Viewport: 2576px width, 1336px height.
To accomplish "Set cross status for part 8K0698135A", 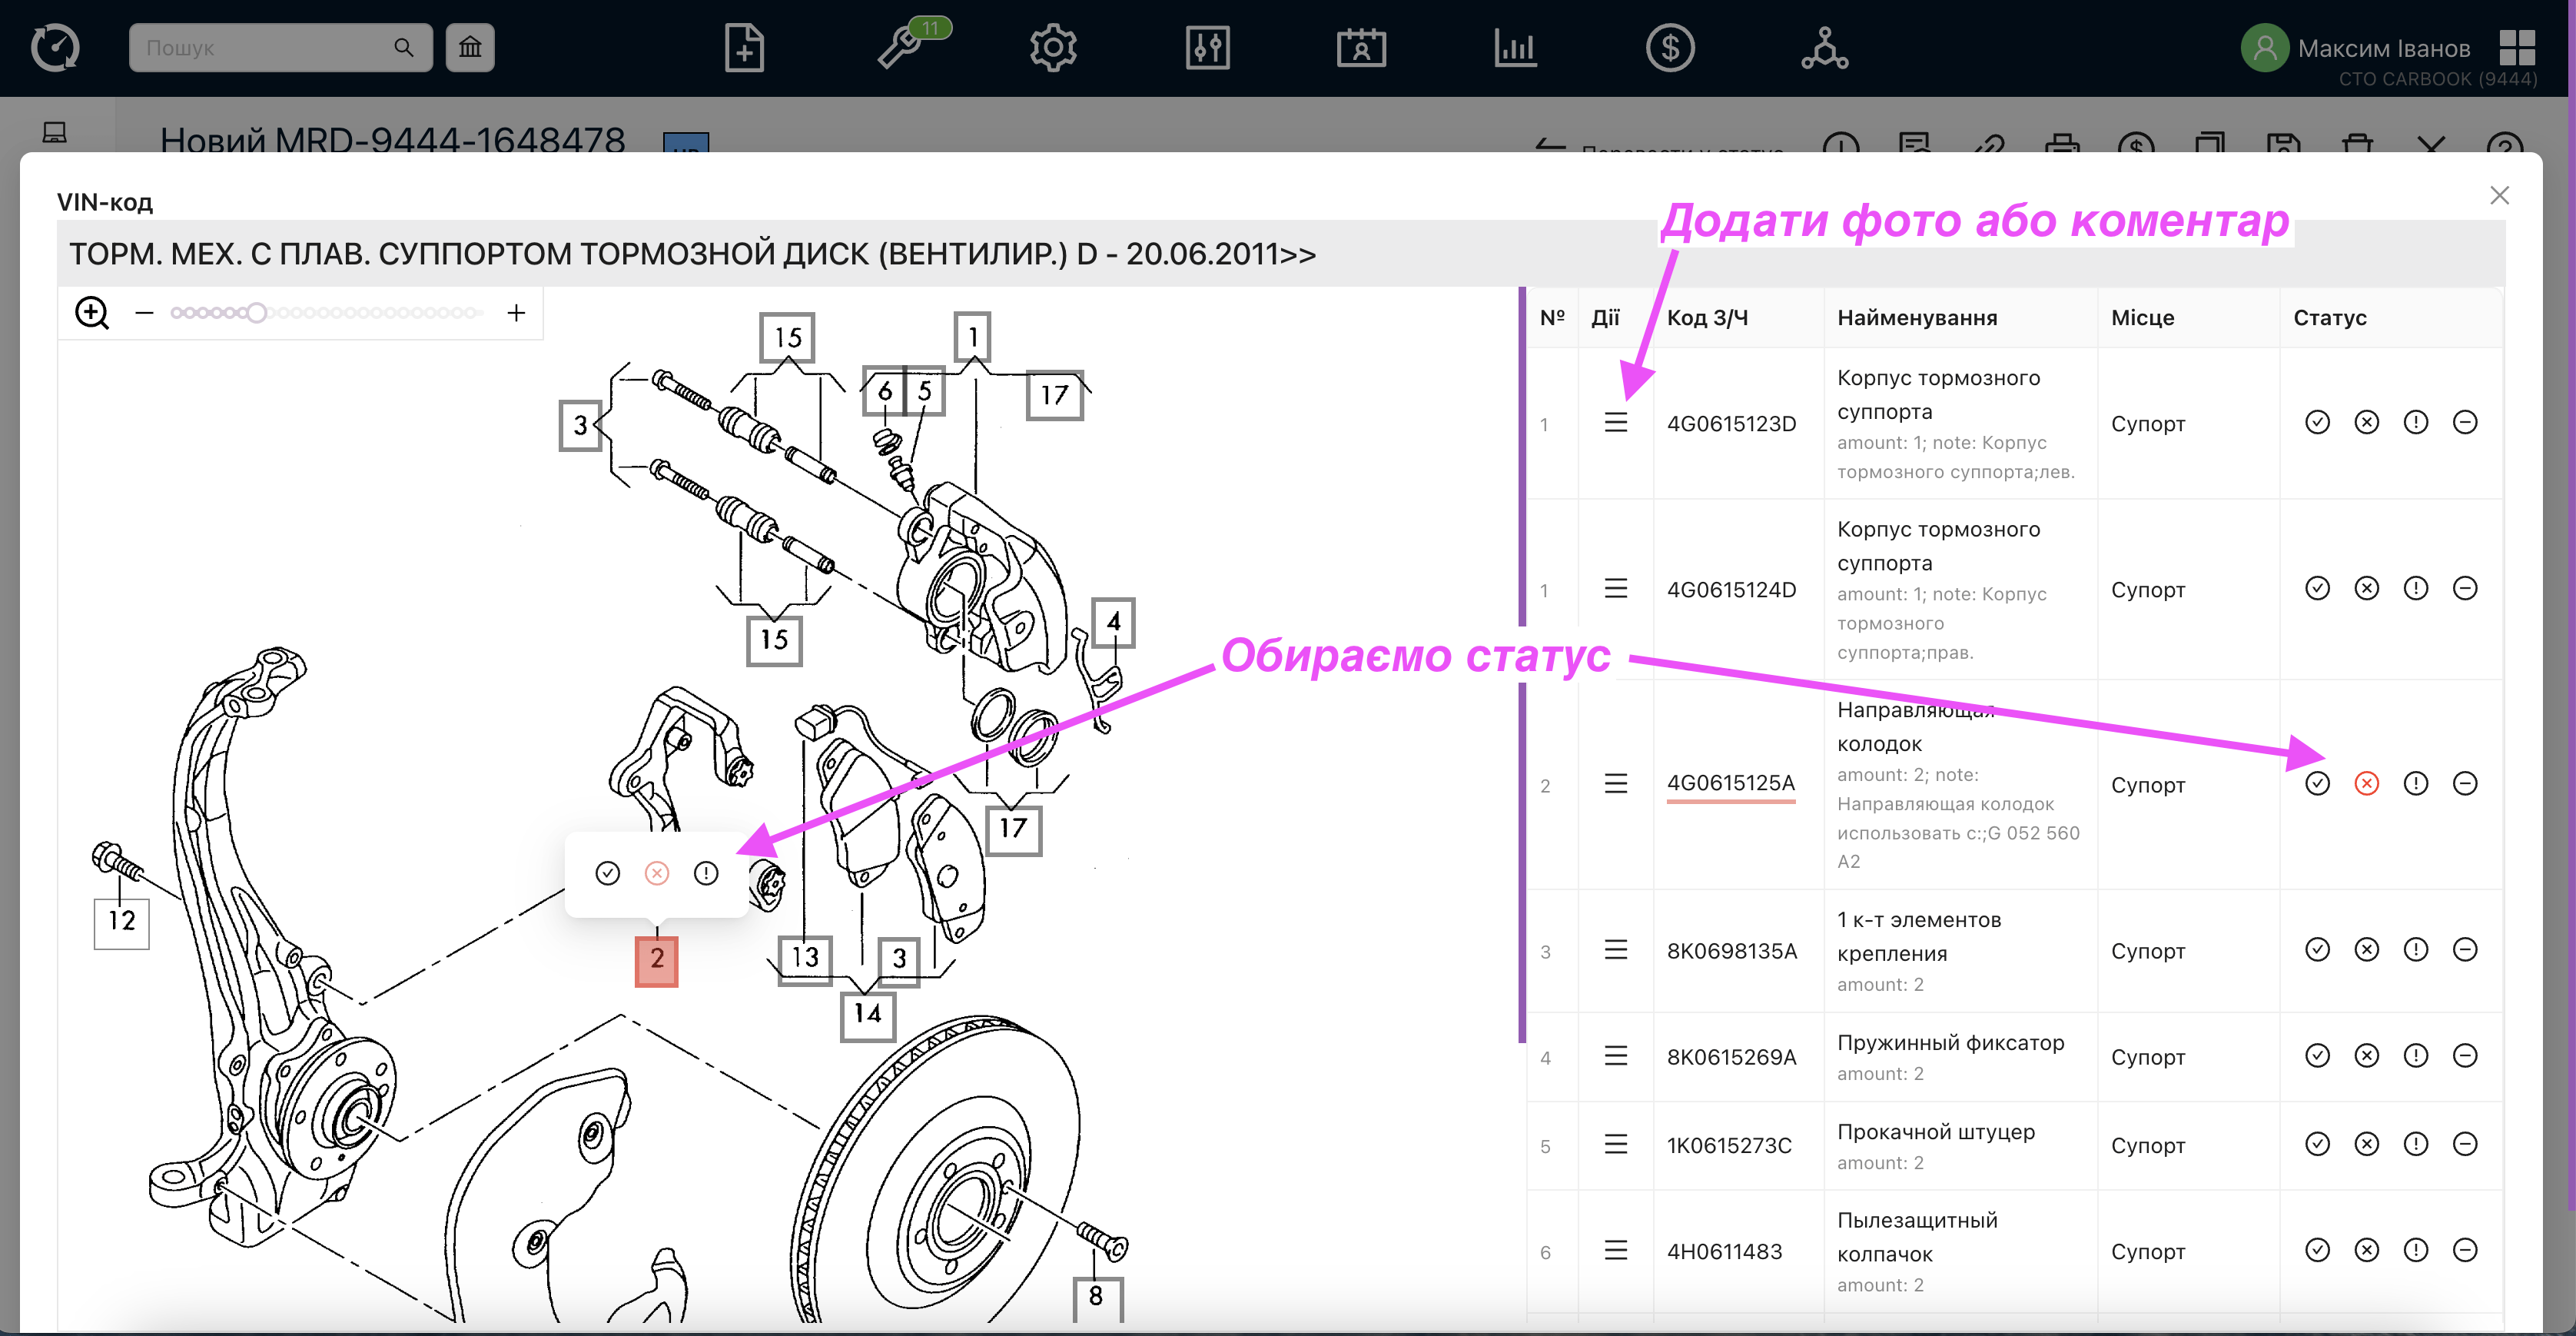I will point(2365,949).
